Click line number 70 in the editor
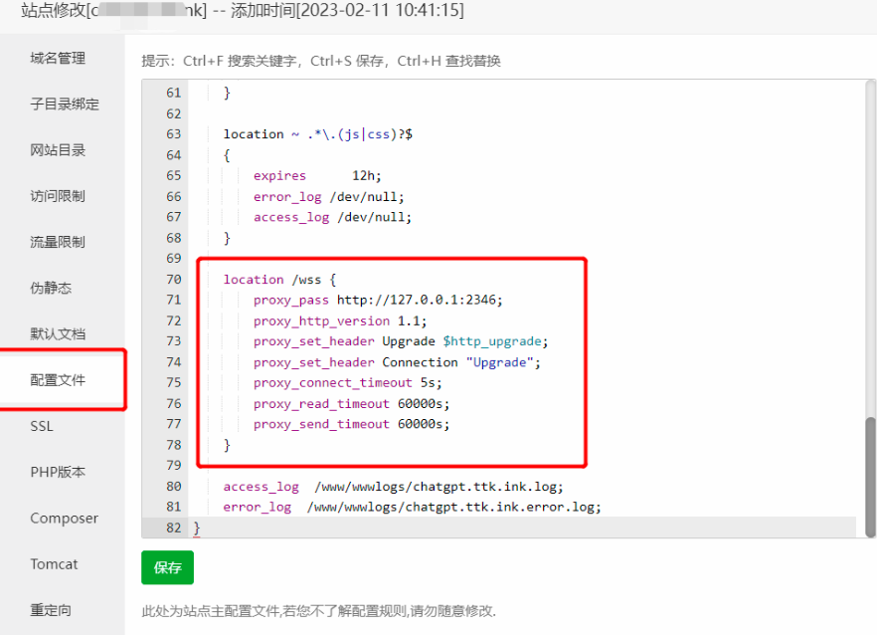 click(x=171, y=279)
